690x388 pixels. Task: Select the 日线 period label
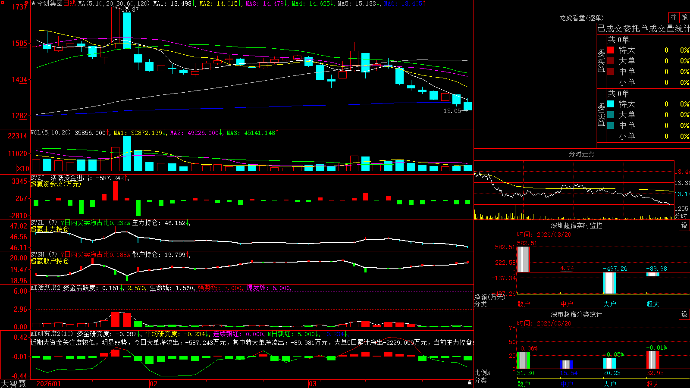coord(69,3)
